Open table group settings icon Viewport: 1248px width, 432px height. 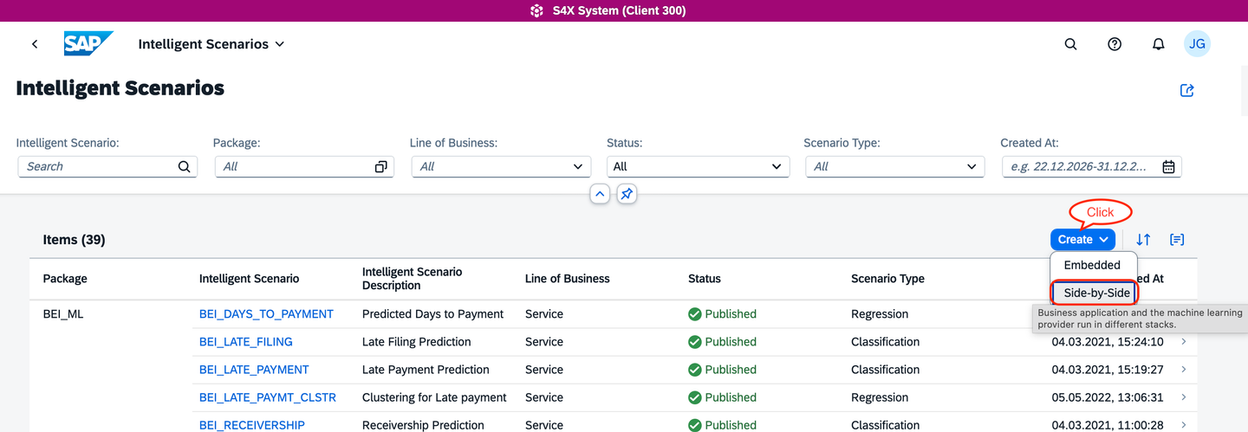(x=1177, y=240)
